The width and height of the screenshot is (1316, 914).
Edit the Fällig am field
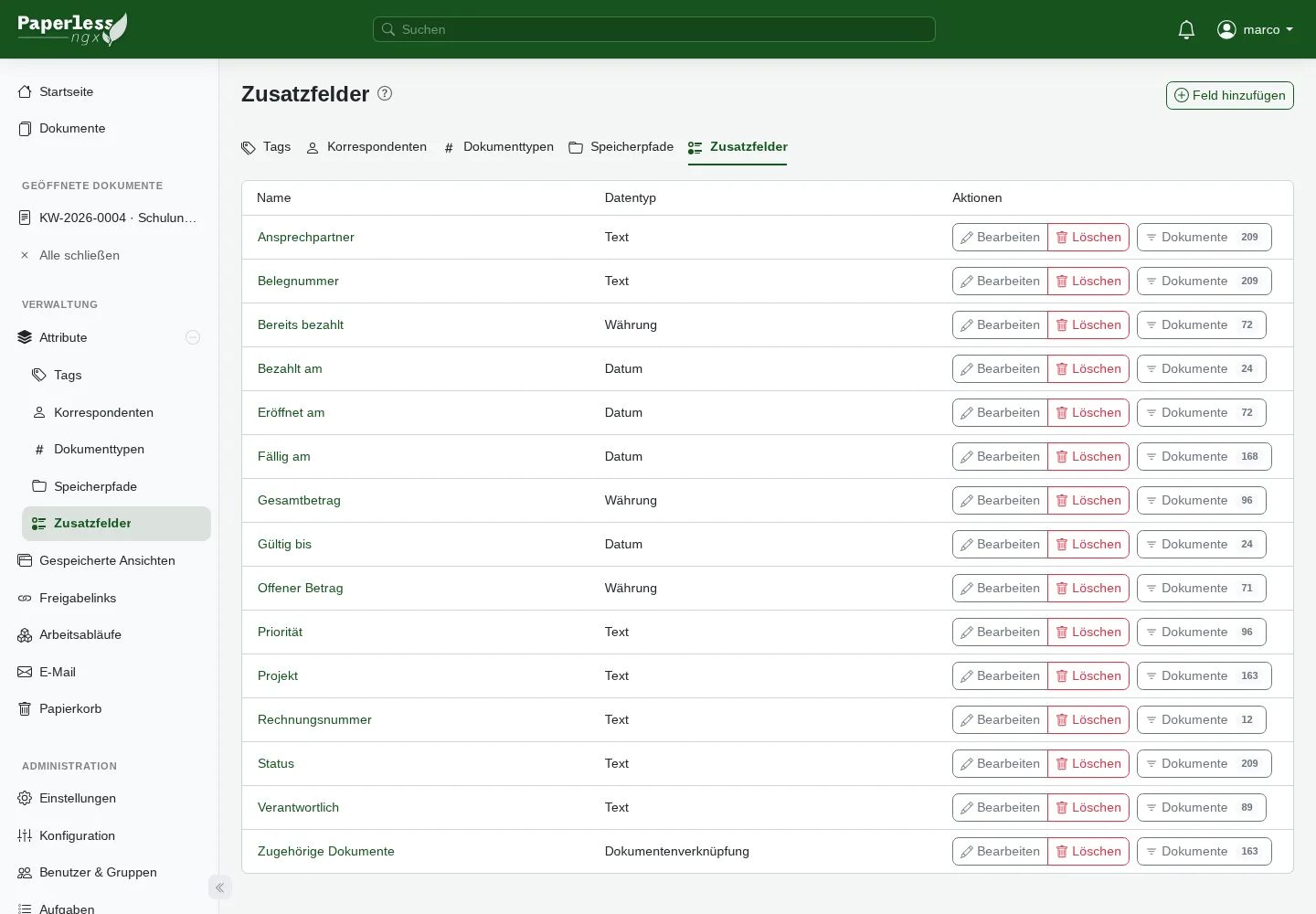1000,456
